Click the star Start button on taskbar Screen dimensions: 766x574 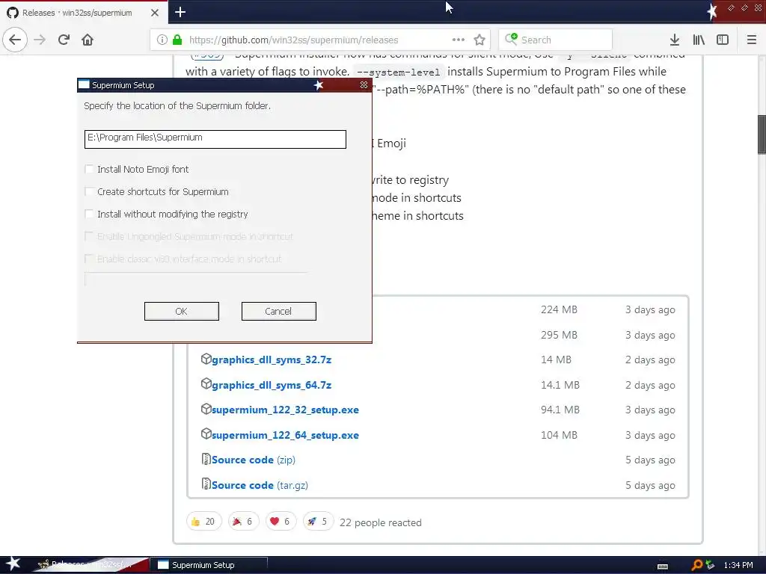click(13, 564)
